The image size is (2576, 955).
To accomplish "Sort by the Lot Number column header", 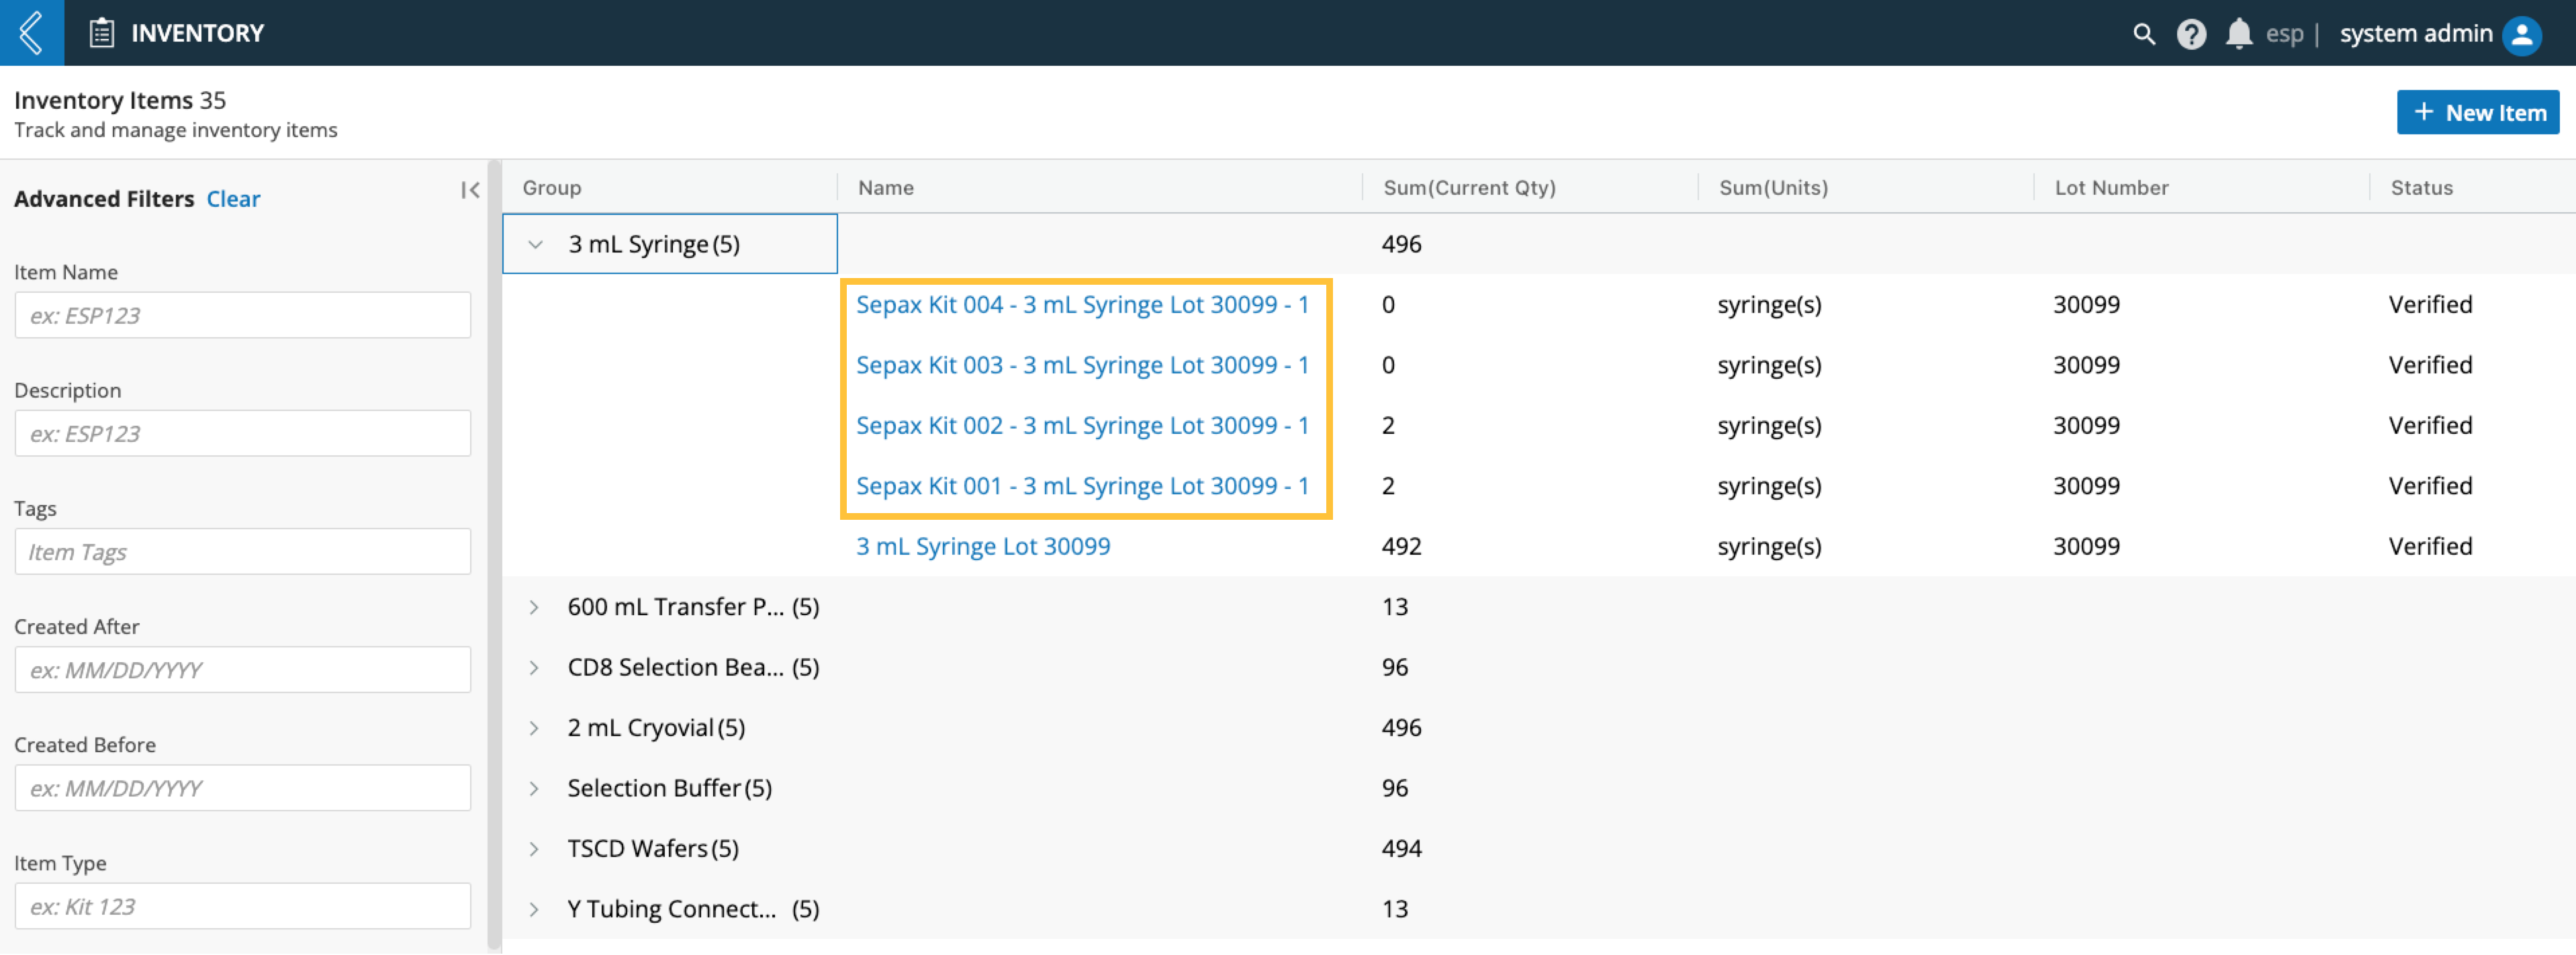I will (x=2111, y=187).
